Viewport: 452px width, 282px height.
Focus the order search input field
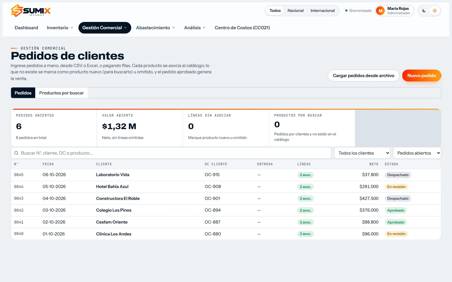click(x=171, y=153)
